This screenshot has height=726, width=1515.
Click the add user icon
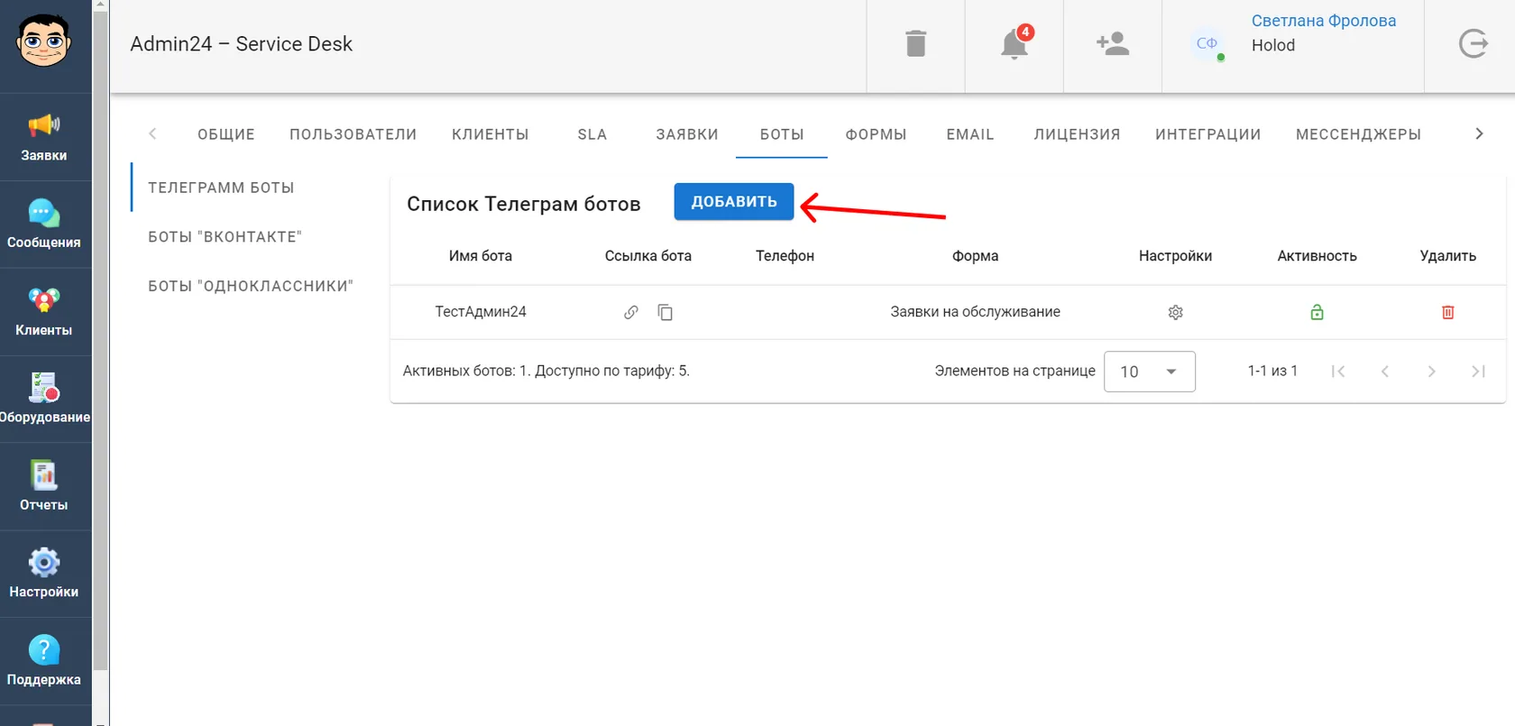[x=1112, y=43]
